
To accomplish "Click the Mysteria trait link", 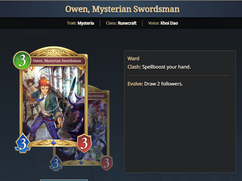I will click(x=86, y=23).
